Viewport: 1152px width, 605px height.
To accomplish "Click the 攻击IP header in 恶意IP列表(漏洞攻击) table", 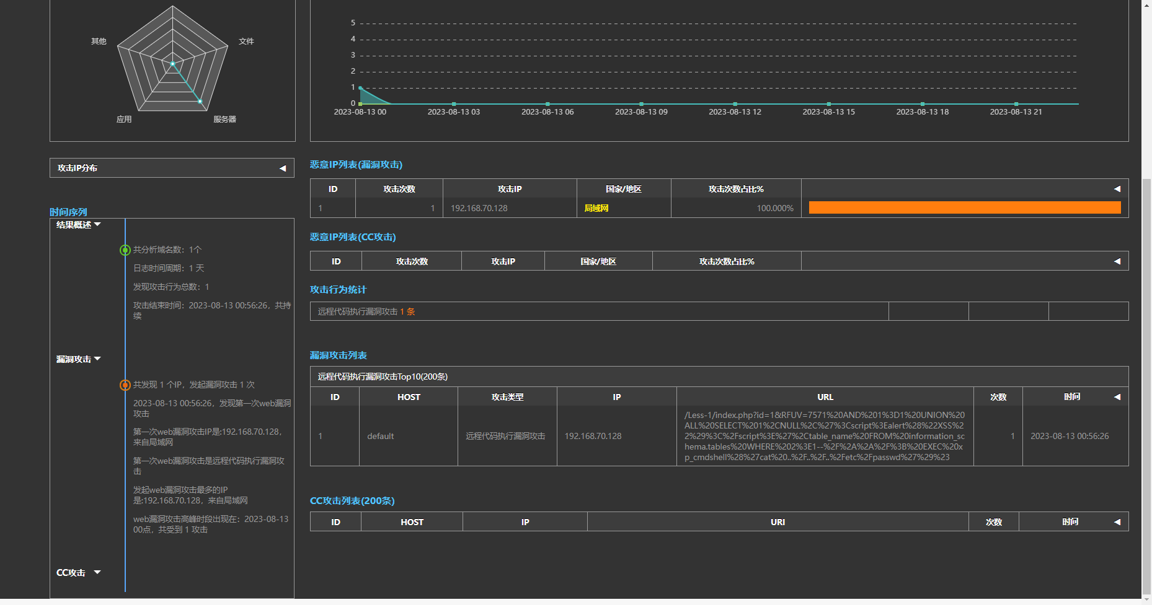I will click(510, 189).
